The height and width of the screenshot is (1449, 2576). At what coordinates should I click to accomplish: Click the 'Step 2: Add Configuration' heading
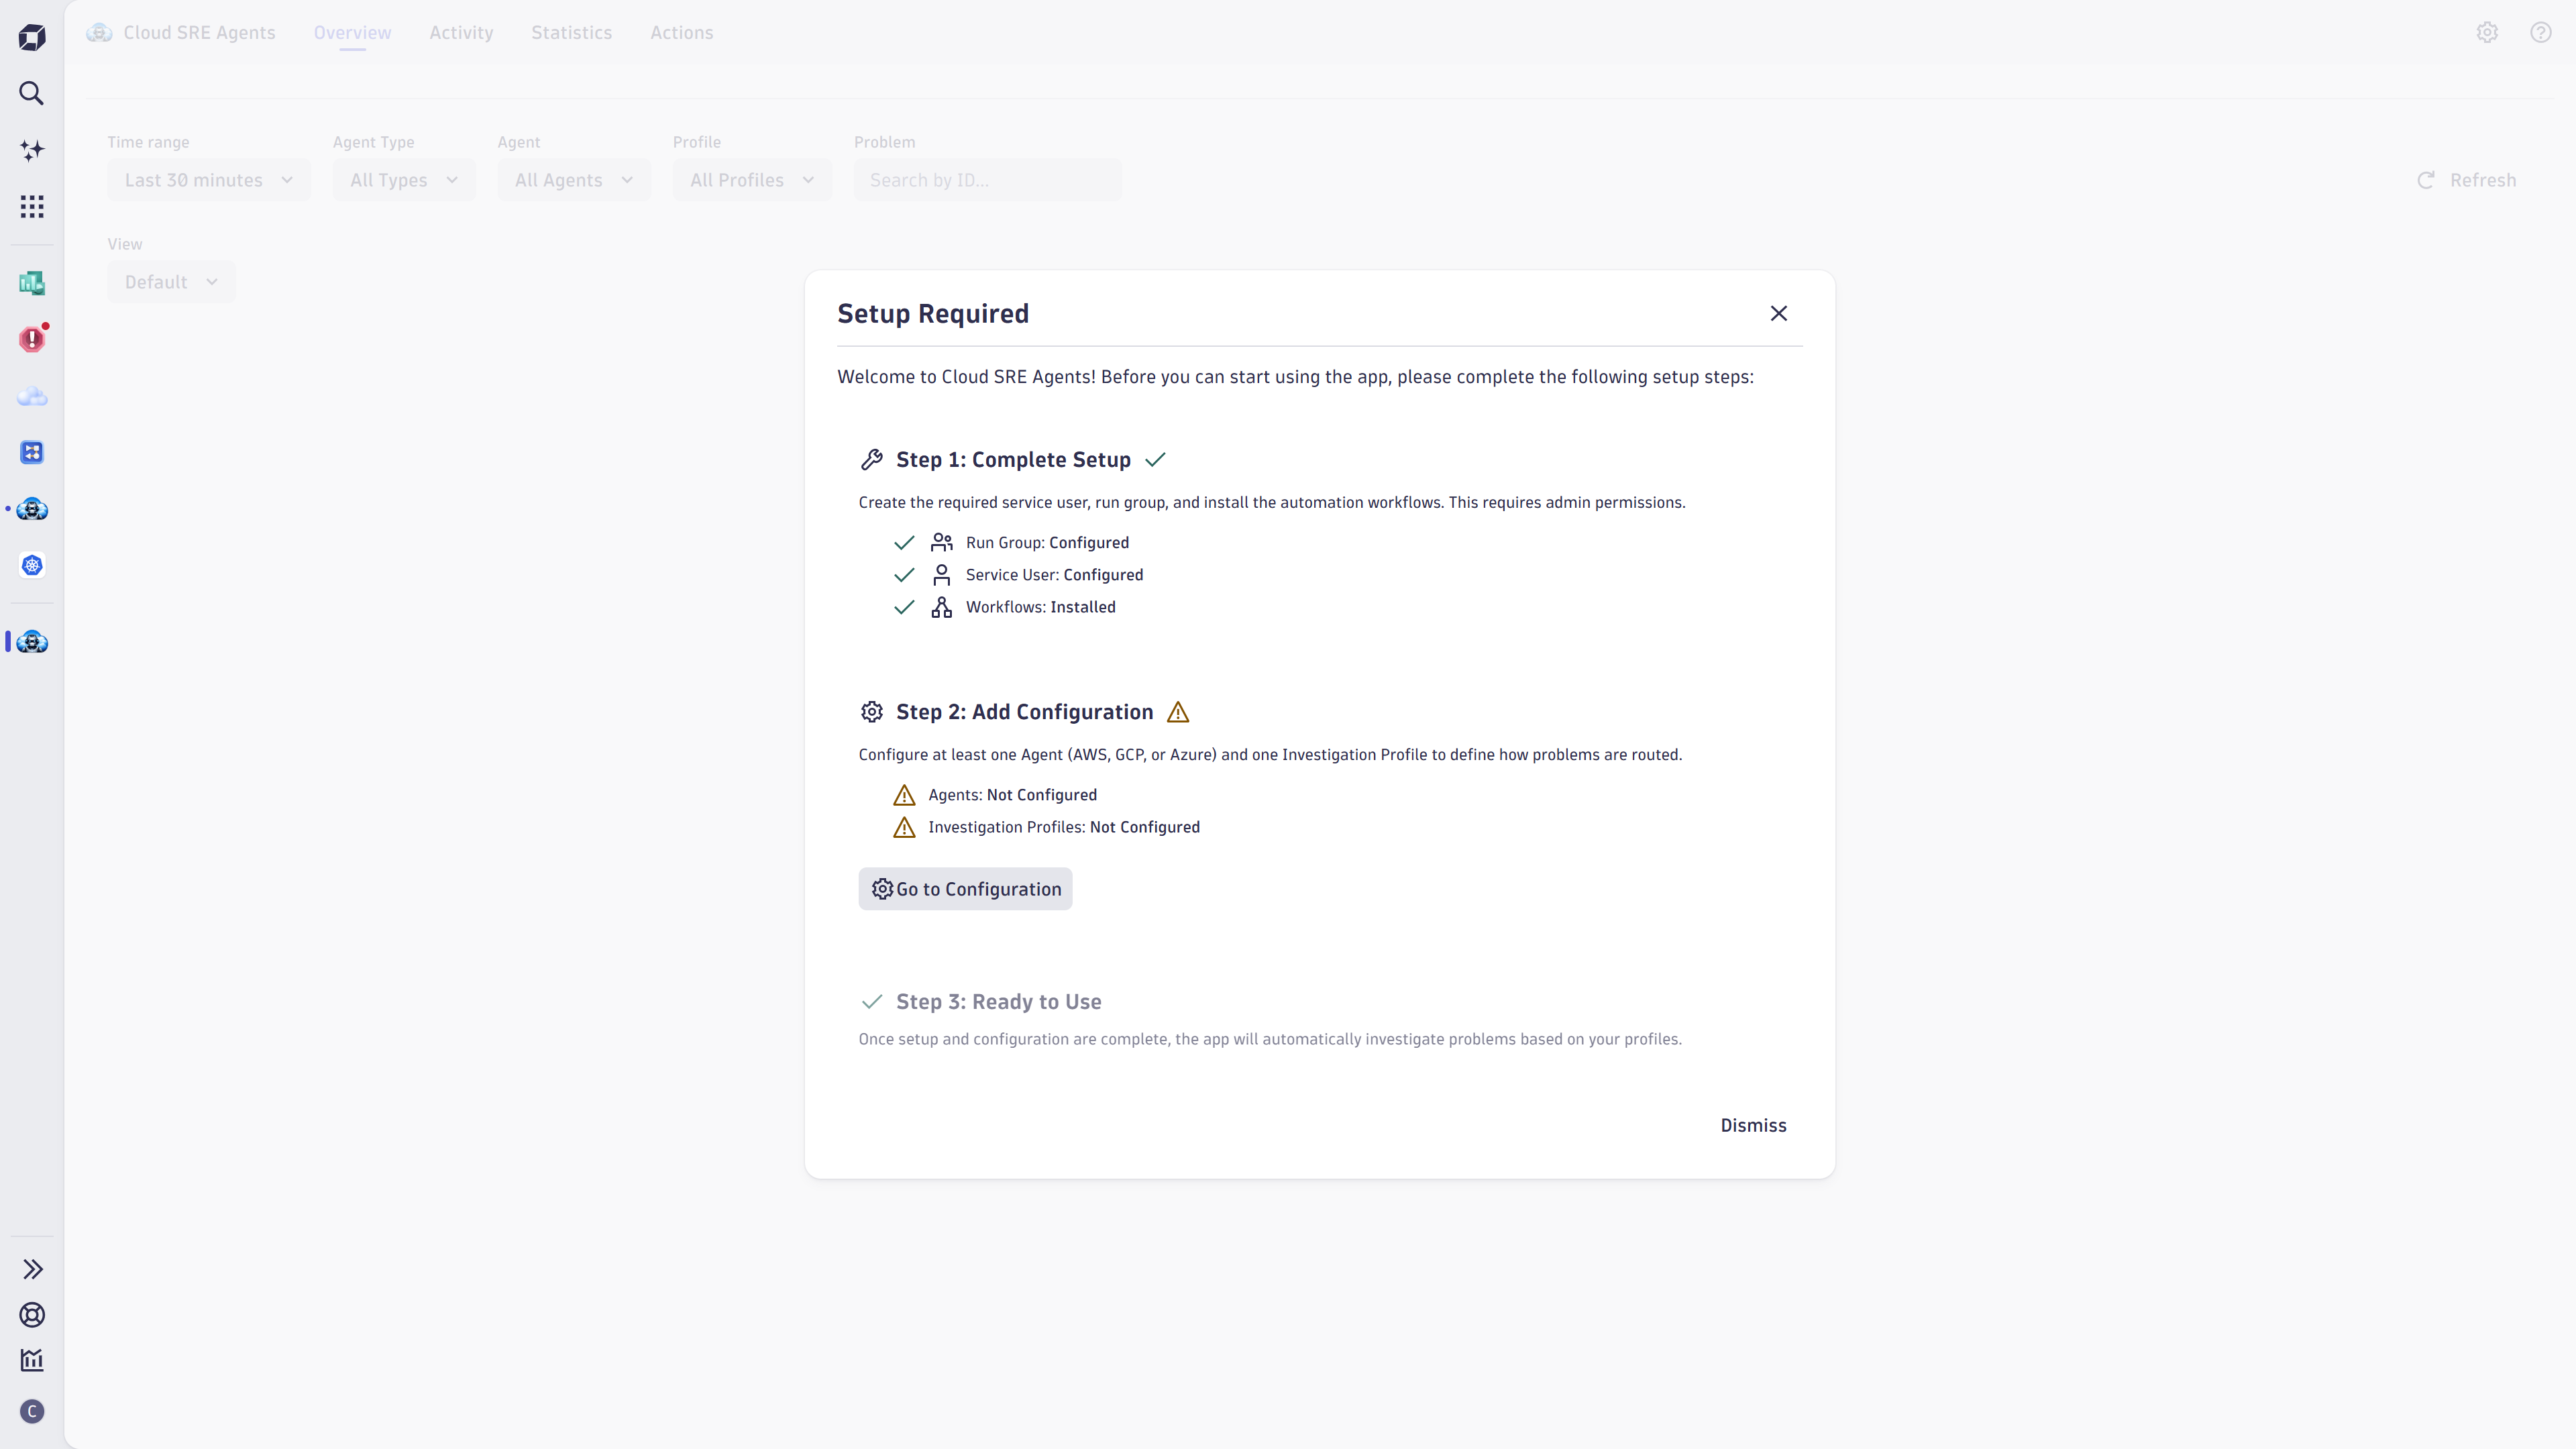click(1024, 711)
